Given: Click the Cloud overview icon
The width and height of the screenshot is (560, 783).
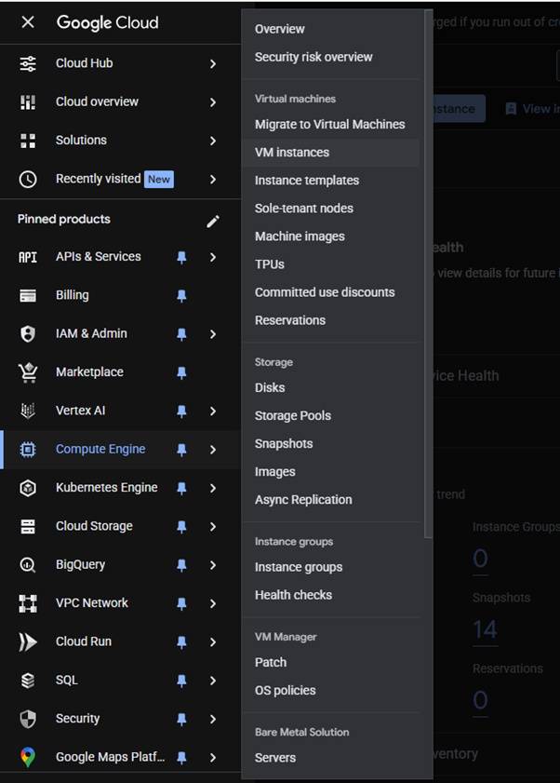Looking at the screenshot, I should (x=28, y=101).
